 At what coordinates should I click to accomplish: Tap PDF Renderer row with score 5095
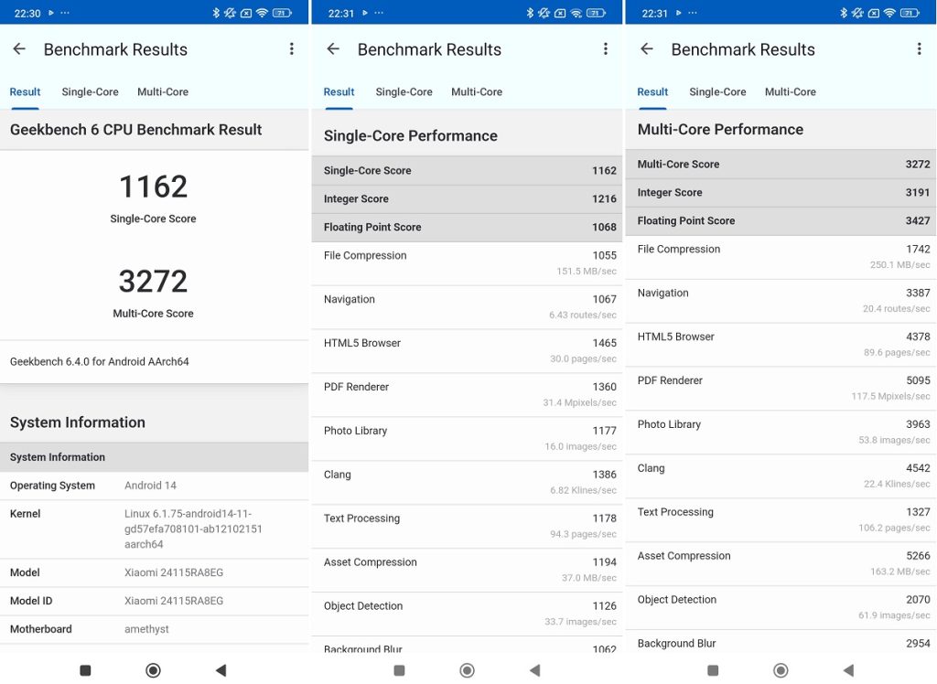781,389
